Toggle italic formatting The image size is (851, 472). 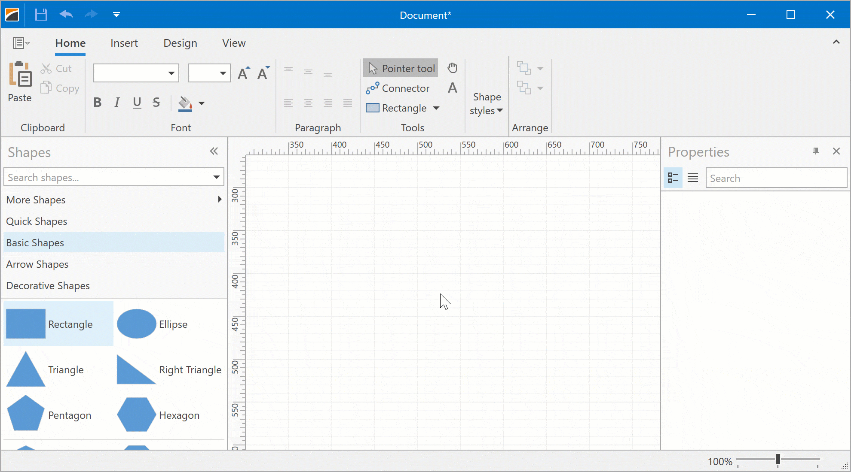pyautogui.click(x=116, y=102)
